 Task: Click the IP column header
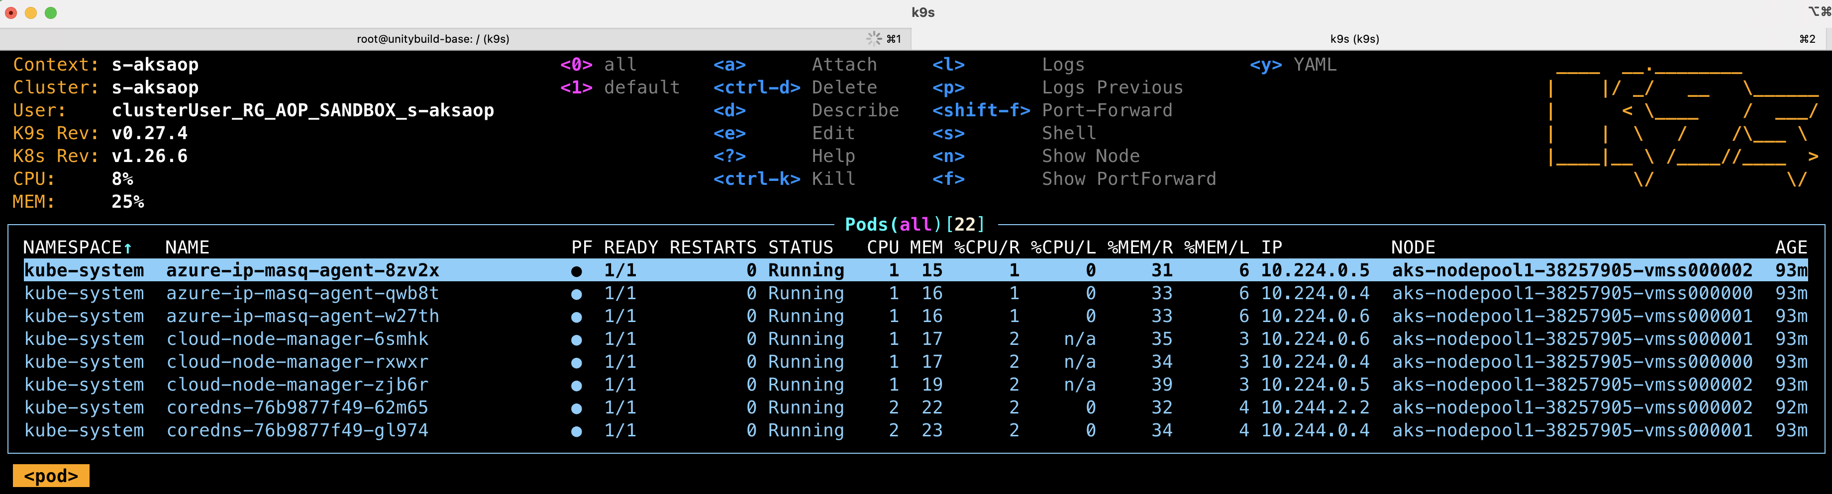[1272, 247]
